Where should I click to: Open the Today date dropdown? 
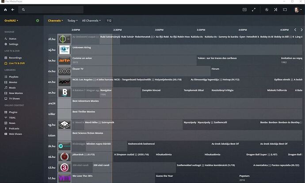click(72, 21)
